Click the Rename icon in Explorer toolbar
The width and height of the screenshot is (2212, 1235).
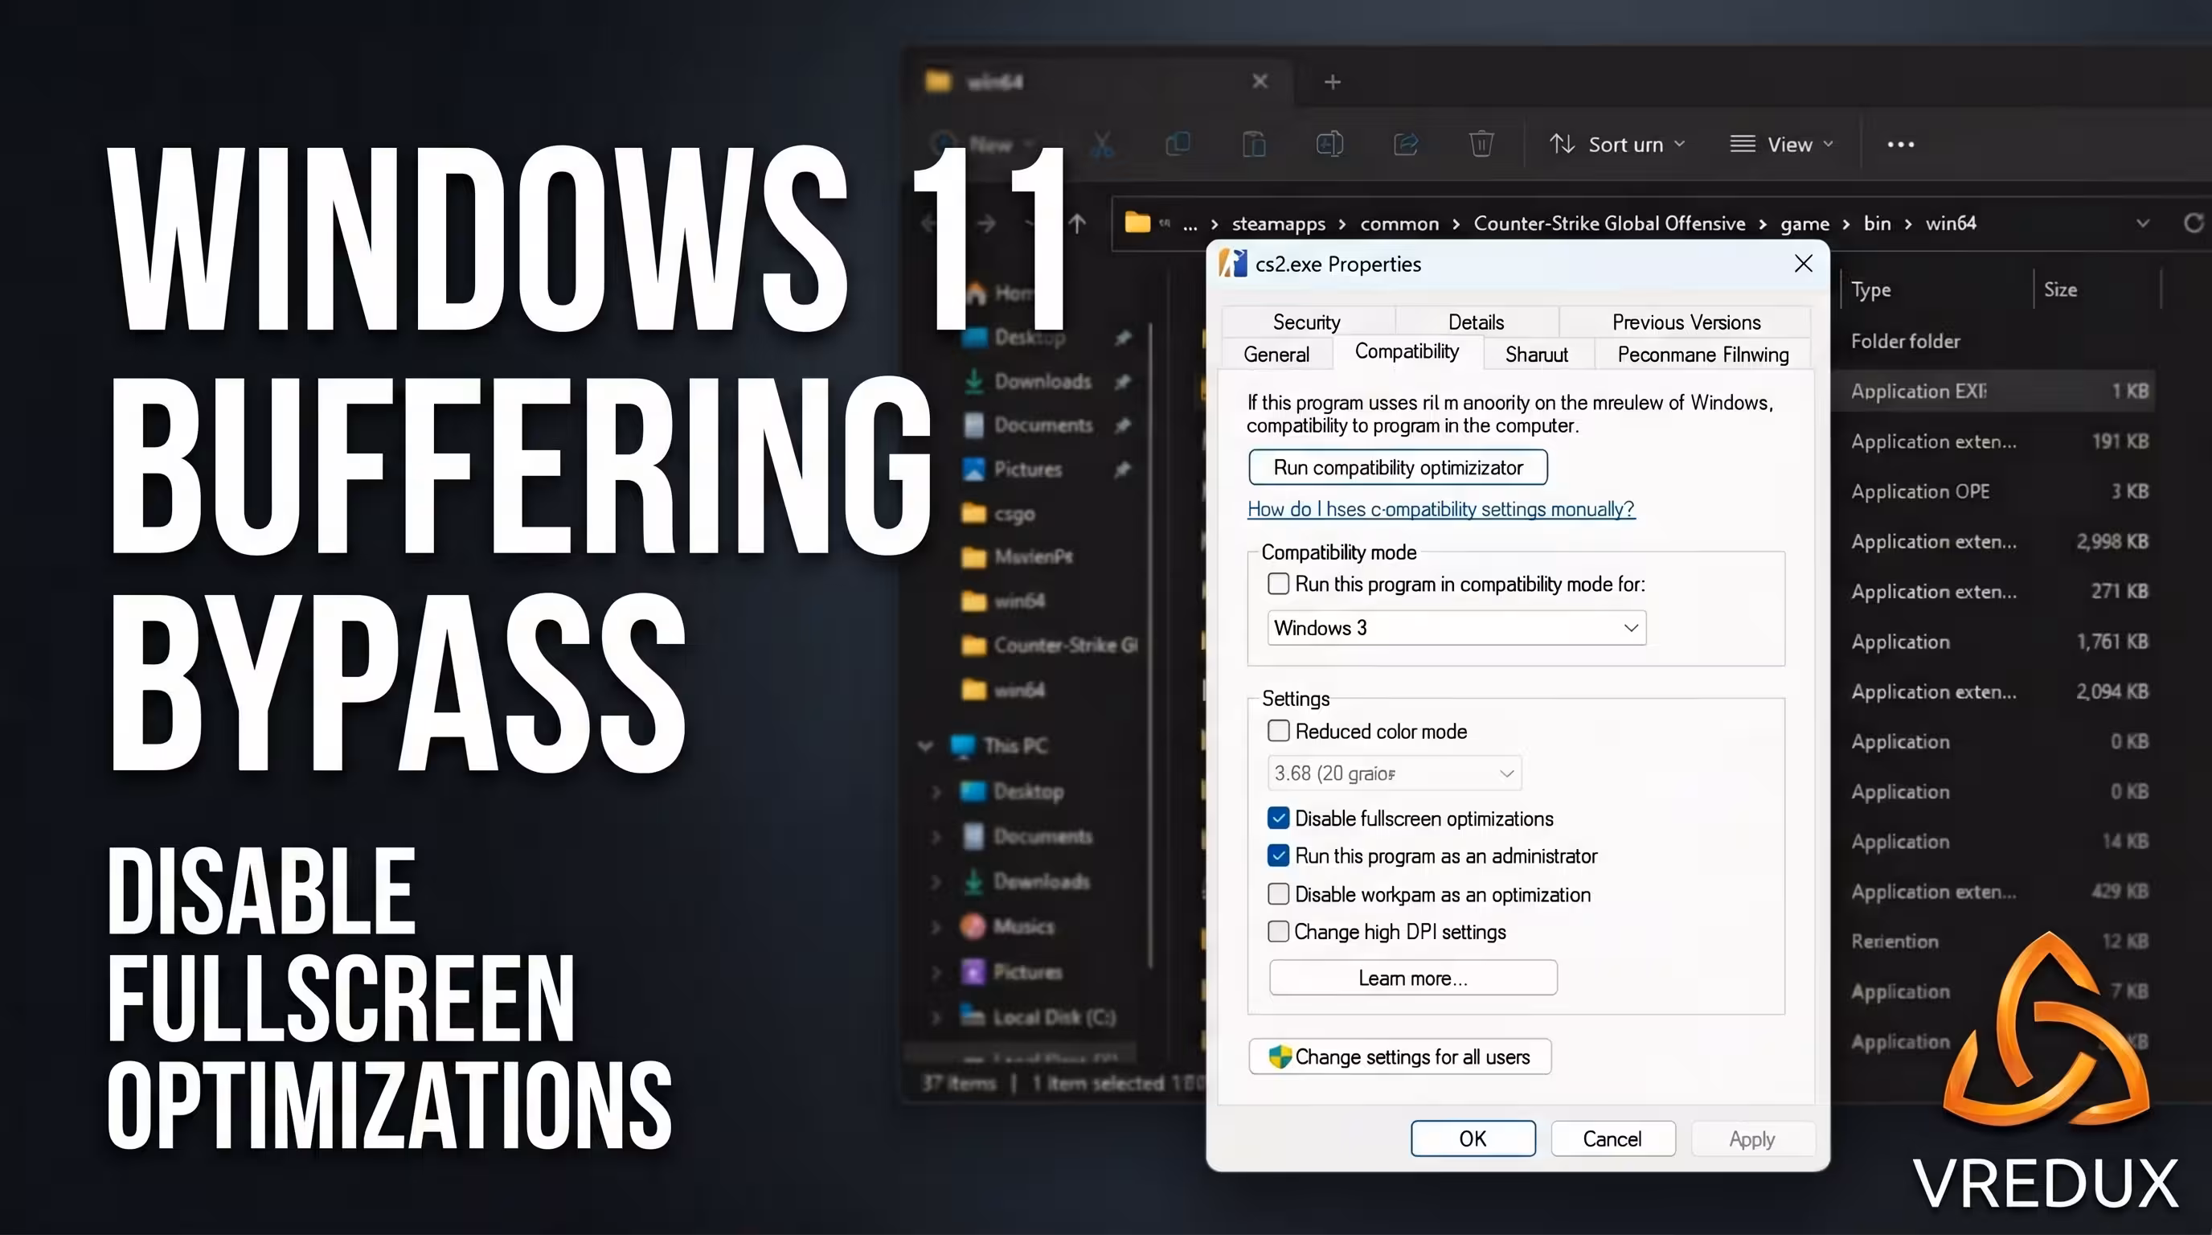pos(1329,143)
